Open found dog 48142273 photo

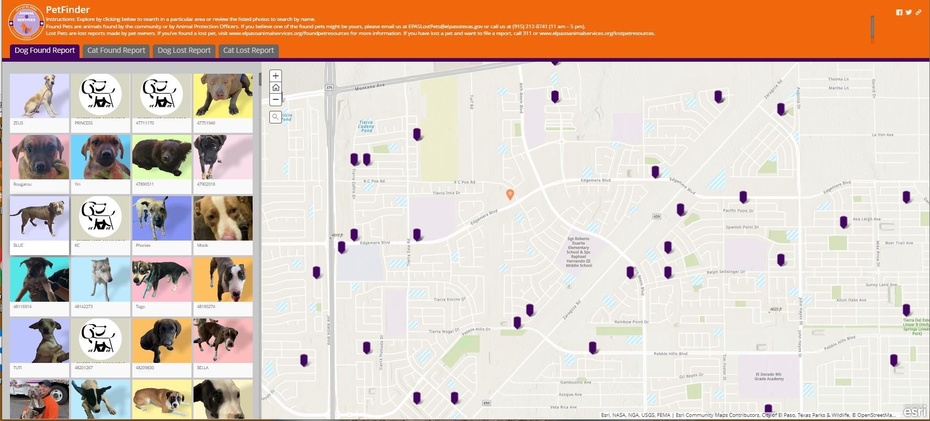(x=100, y=279)
